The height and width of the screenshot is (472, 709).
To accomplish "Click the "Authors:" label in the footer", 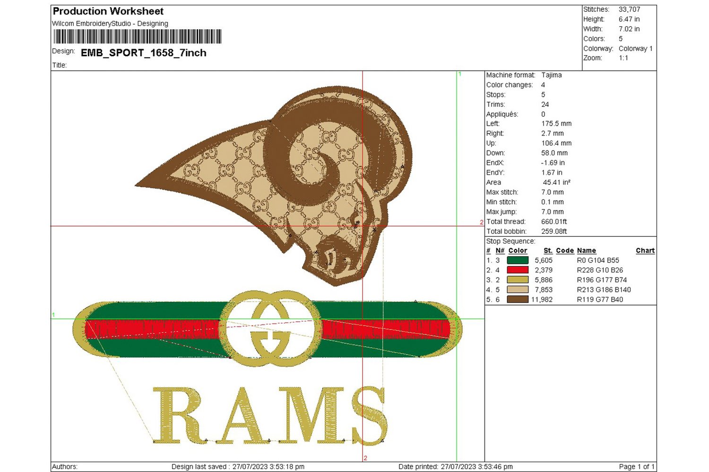I will click(x=65, y=467).
